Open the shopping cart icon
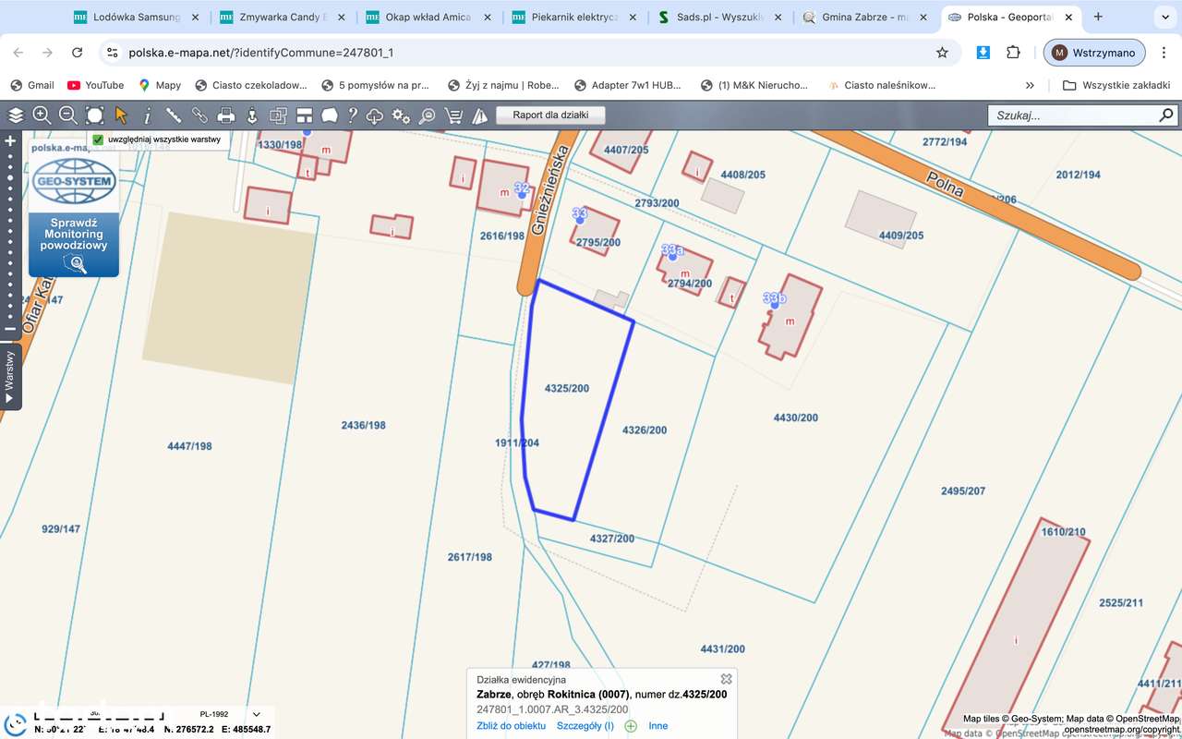This screenshot has width=1182, height=739. 453,115
